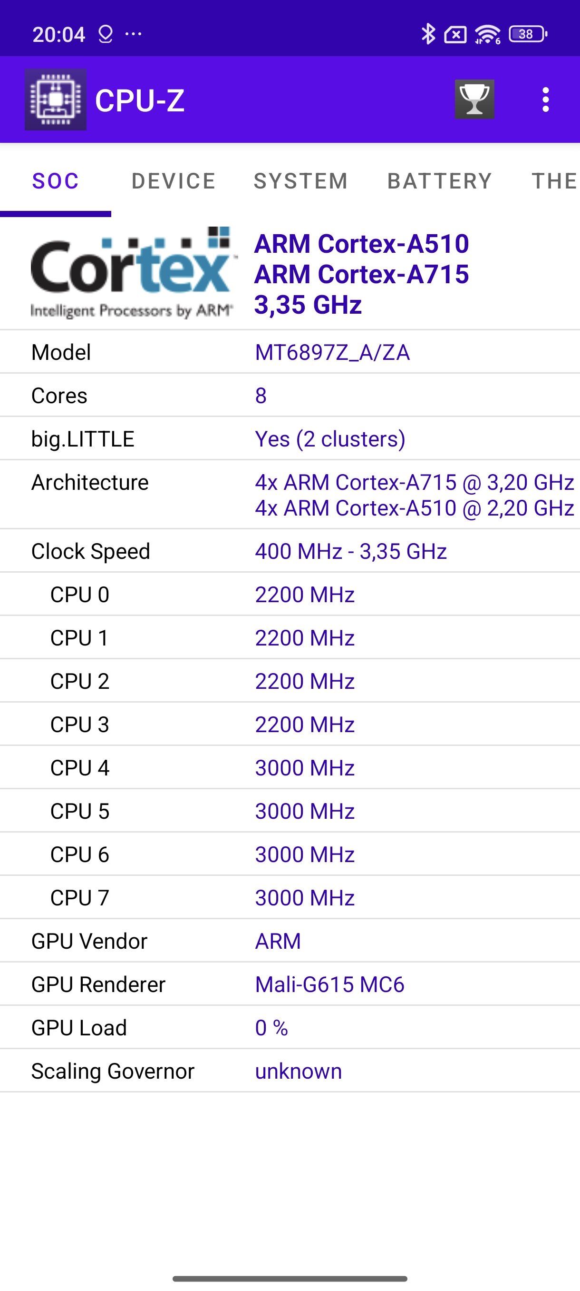Tap the Scaling Governor unknown row

click(290, 1071)
